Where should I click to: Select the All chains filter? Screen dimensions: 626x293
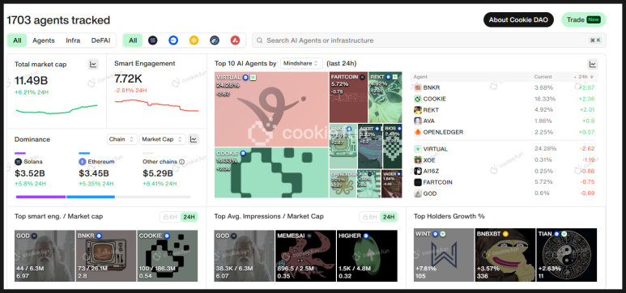coord(133,40)
